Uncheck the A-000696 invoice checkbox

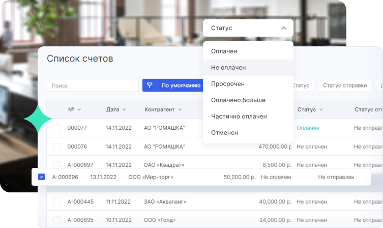point(42,177)
